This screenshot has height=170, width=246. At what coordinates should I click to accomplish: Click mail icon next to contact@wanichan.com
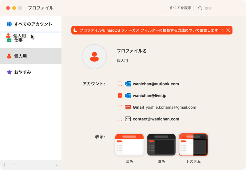coord(128,119)
